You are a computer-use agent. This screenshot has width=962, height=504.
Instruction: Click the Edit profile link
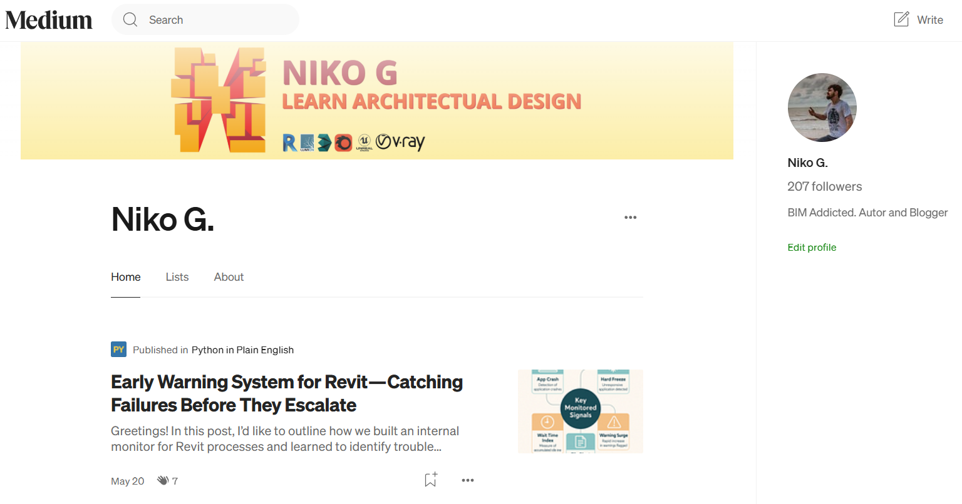(812, 248)
